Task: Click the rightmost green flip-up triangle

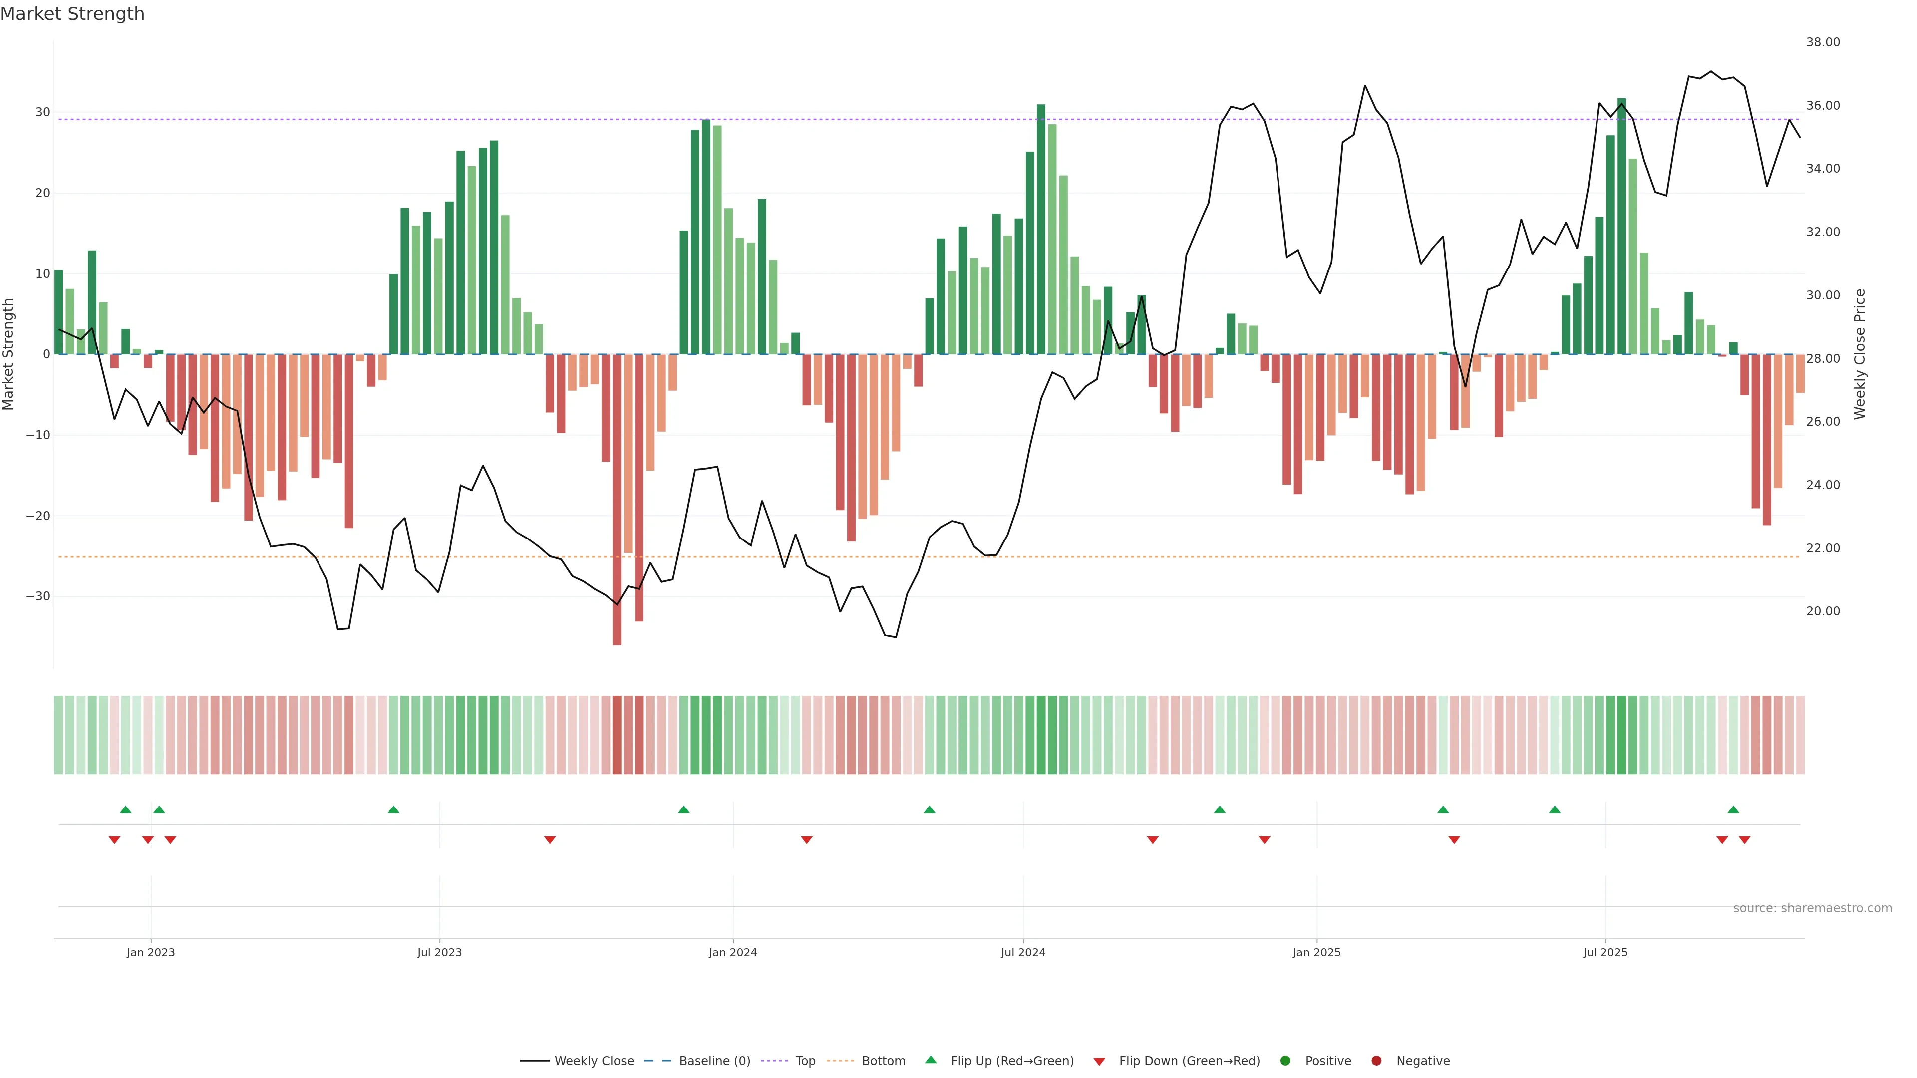Action: tap(1733, 809)
